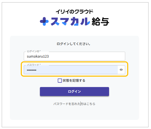Click the 給与 text in the logo
This screenshot has width=151, height=129.
101,22
